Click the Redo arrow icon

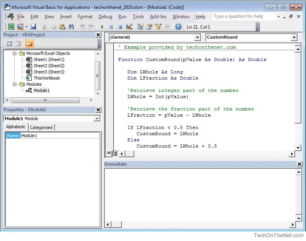coord(91,27)
